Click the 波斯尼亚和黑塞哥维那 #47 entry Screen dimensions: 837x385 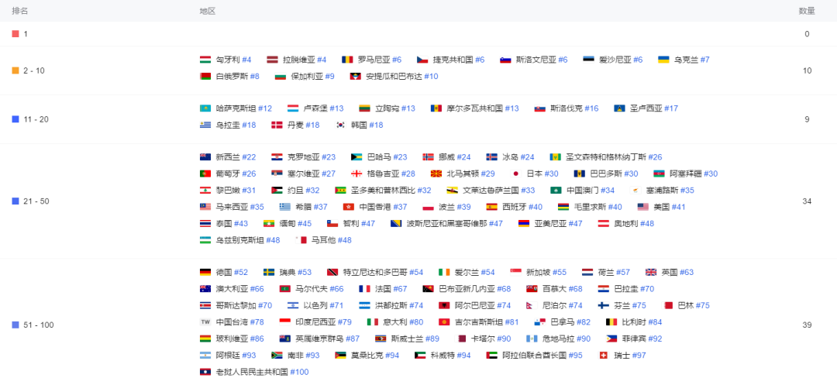point(447,223)
